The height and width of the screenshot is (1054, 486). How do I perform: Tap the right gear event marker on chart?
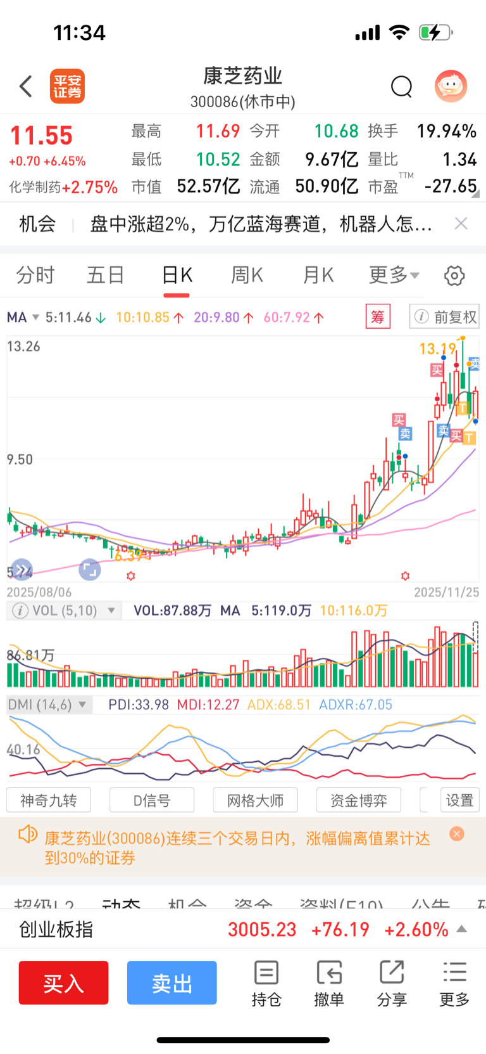point(405,575)
